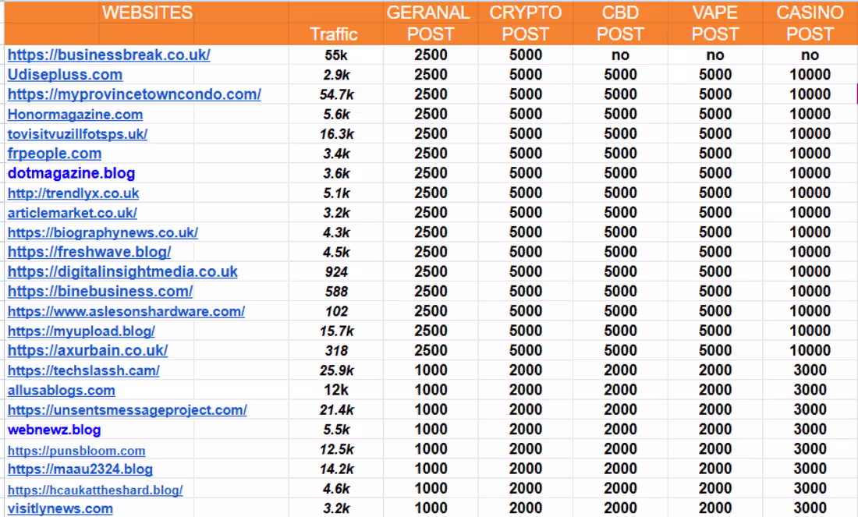Select the VAPE POST header cell
The height and width of the screenshot is (517, 858).
click(715, 23)
